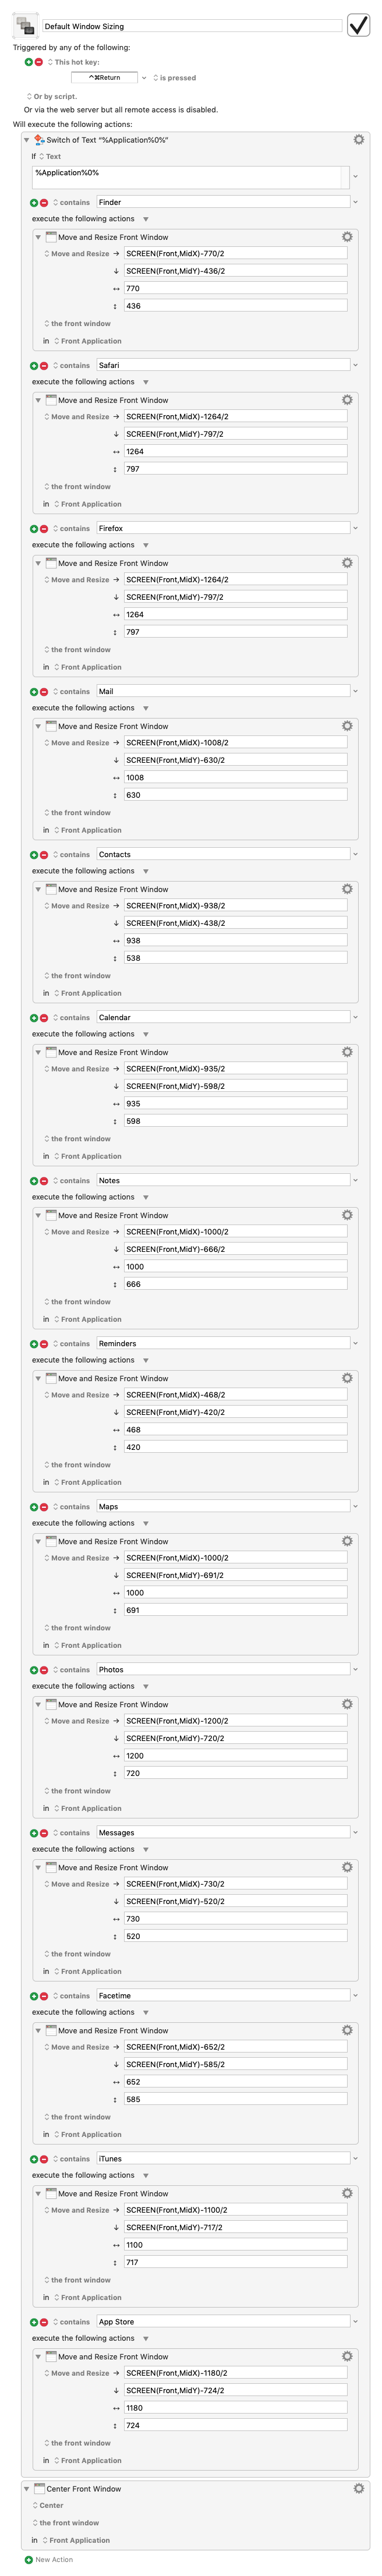Click the SCREEN(Front,MidY)-691/2 field
Screen dimensions: 382x2576
235,1575
